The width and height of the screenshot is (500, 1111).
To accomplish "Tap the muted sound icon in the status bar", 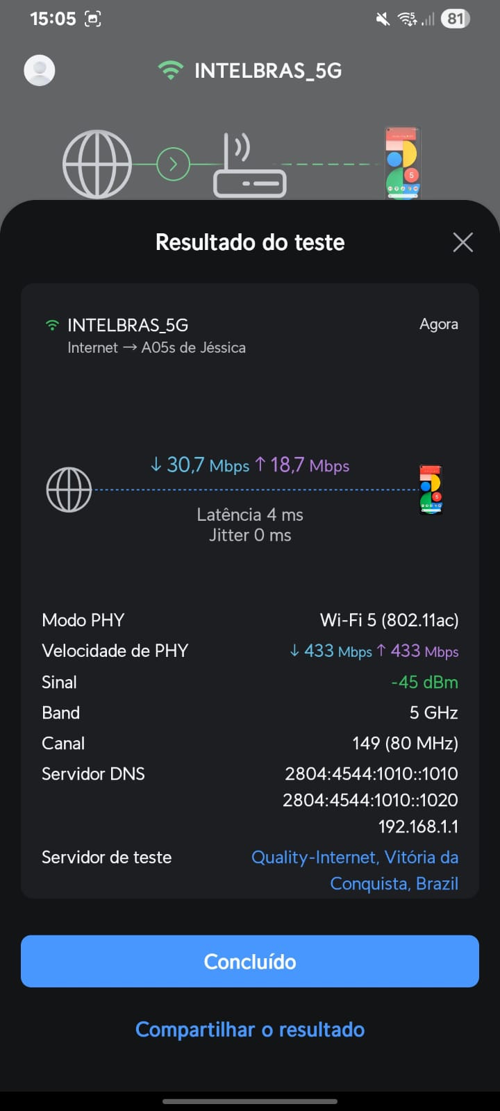I will pos(383,19).
